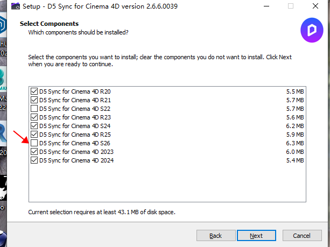Viewport: 330px width, 247px height.
Task: Click the 5.6 MB size for R23
Action: point(295,117)
